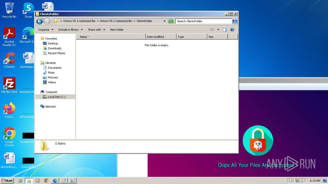This screenshot has width=328, height=184.
Task: Go back with the Explorer back arrow
Action: pos(39,21)
